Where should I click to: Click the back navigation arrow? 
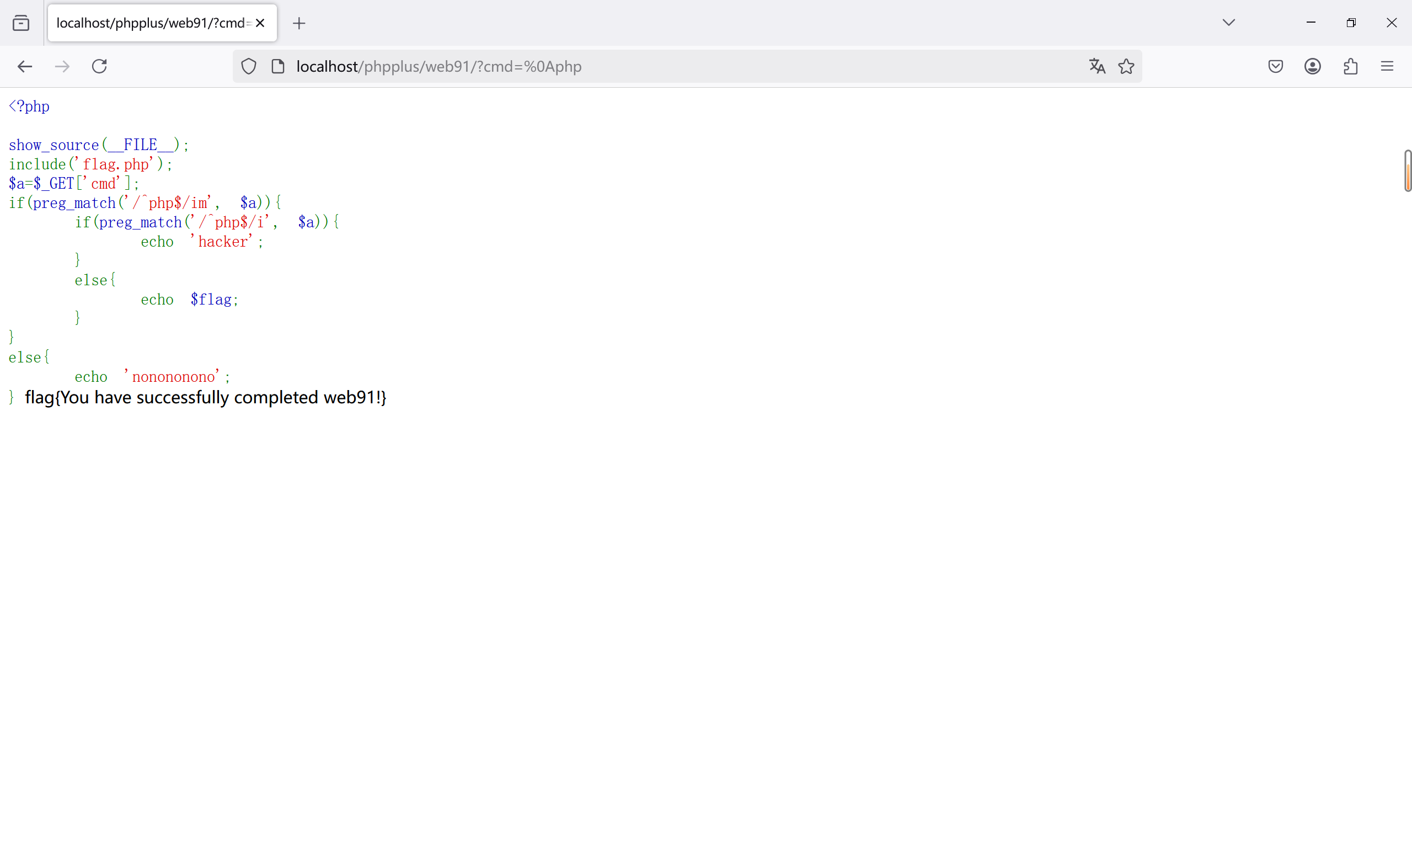24,66
